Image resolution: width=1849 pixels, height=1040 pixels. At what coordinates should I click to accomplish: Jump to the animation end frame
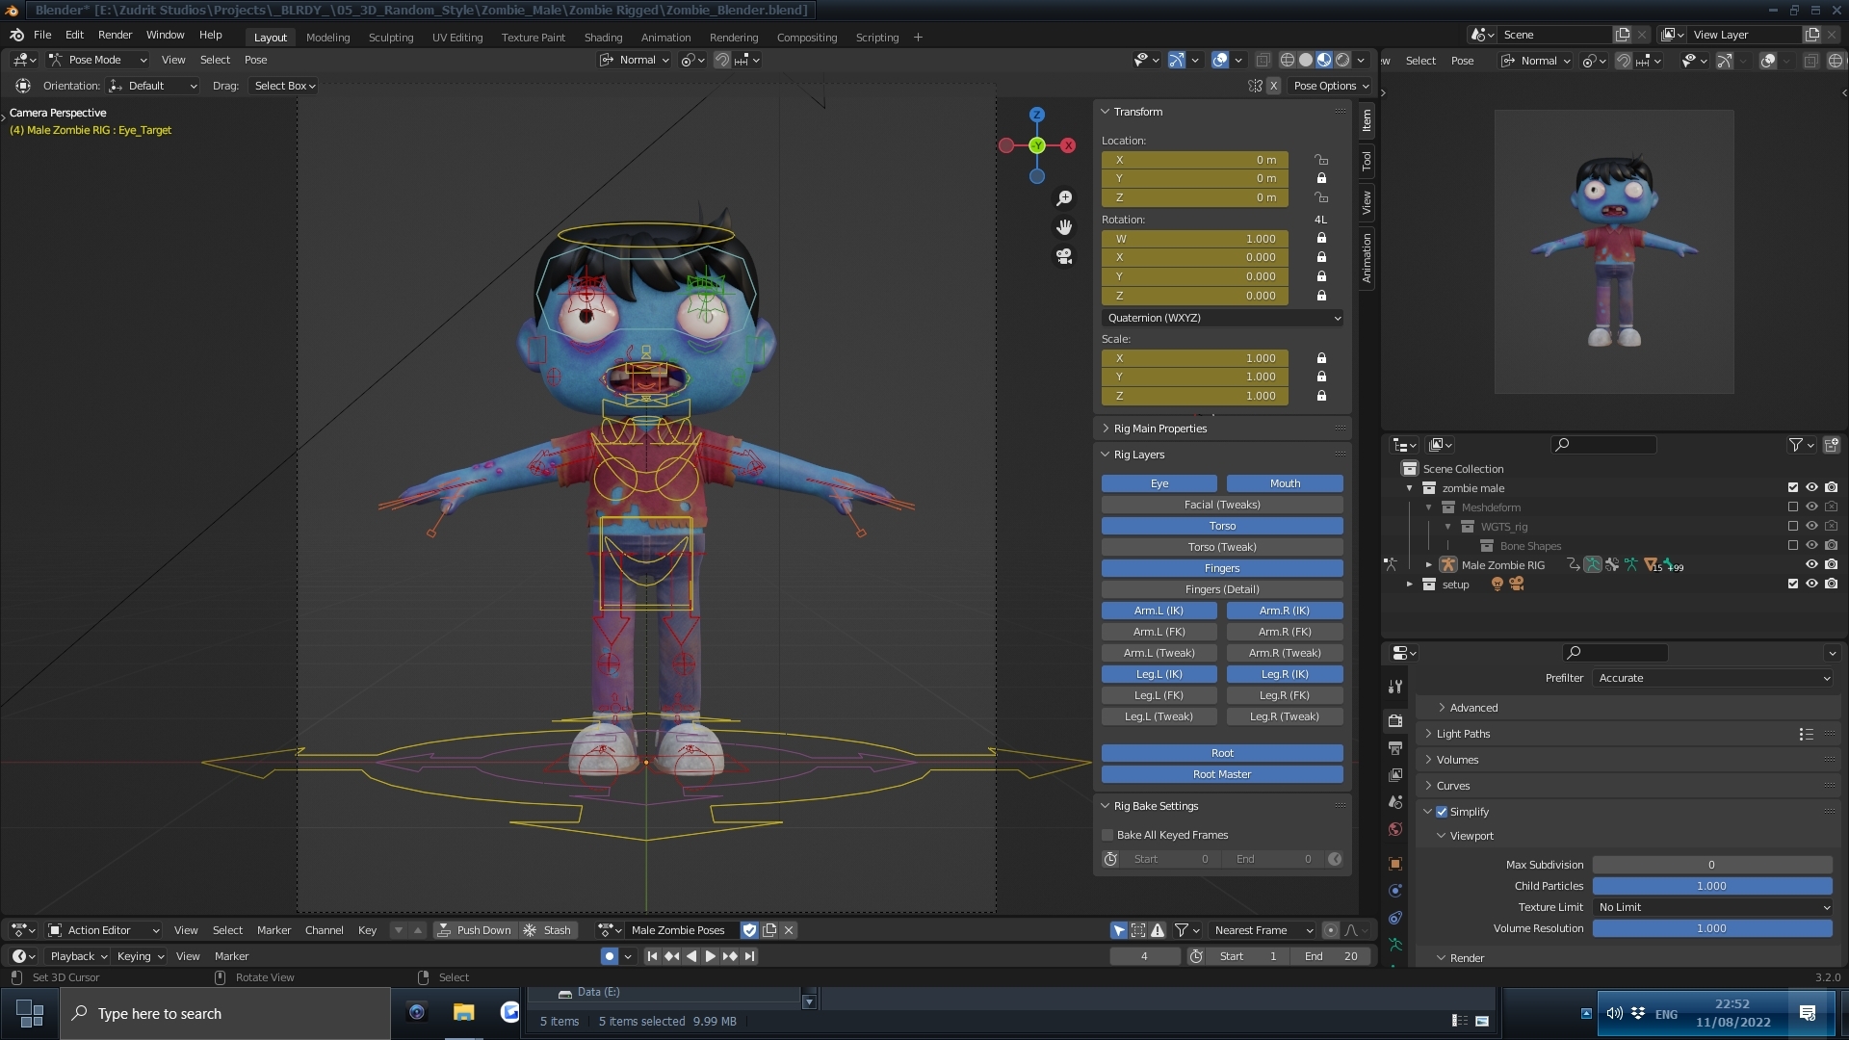pyautogui.click(x=750, y=956)
